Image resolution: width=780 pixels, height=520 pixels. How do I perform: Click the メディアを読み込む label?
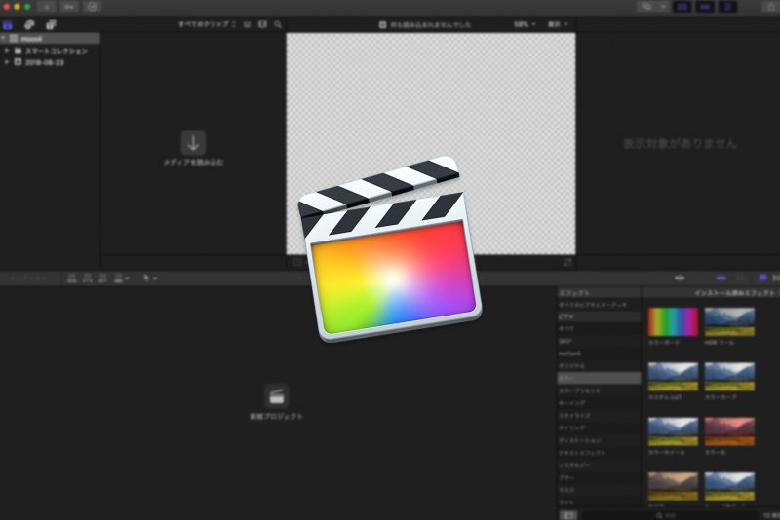click(193, 163)
